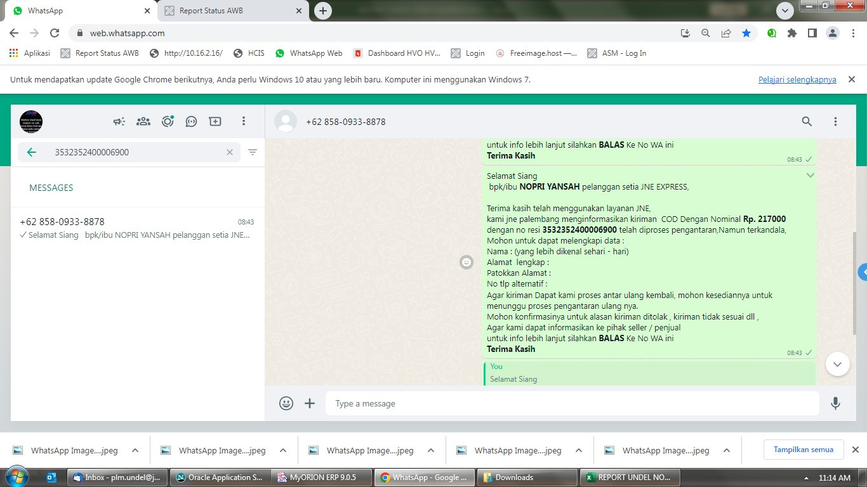Open ASM - Log In bookmark
867x487 pixels.
617,53
